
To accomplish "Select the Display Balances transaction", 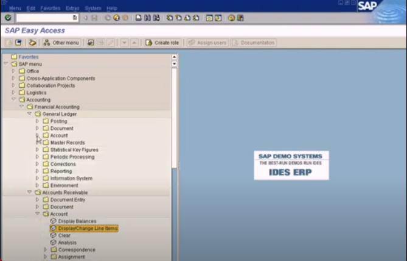I will pyautogui.click(x=77, y=221).
